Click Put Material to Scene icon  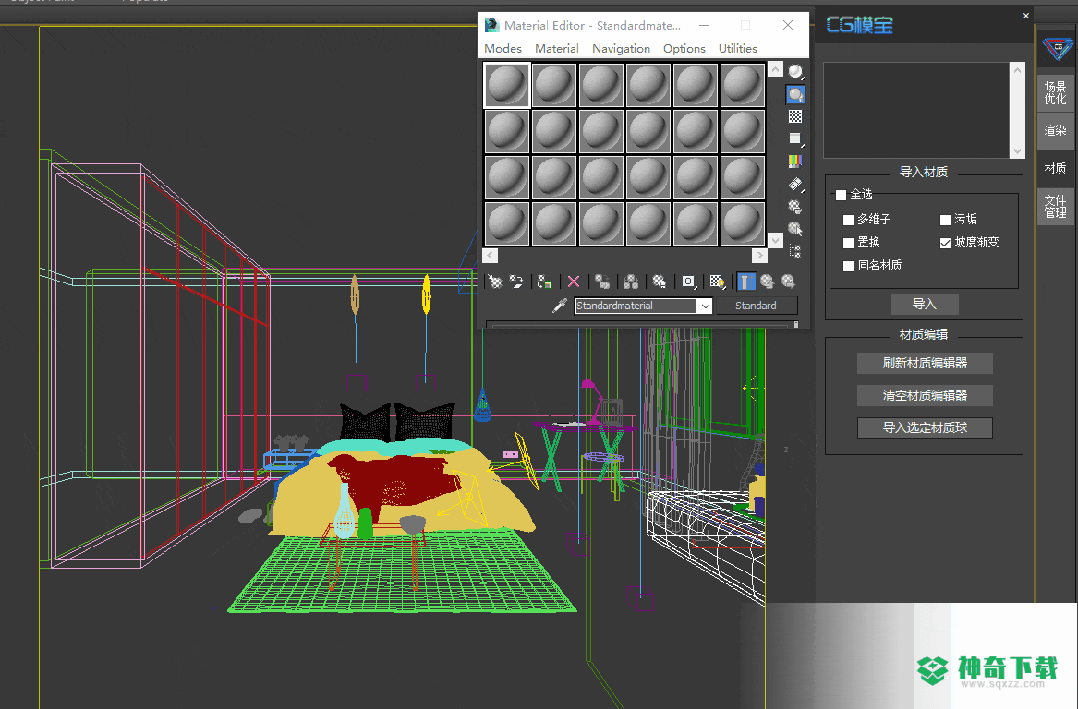click(516, 282)
